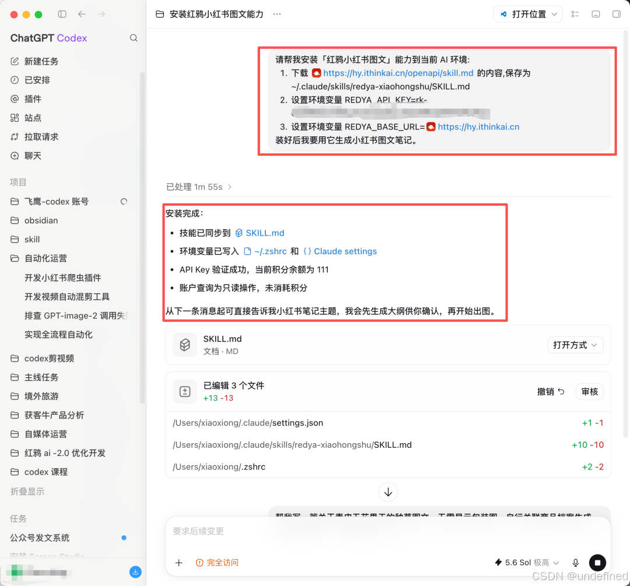Screen dimensions: 630x586
Task: Expand the 已处理 1m 55s details
Action: coord(199,187)
